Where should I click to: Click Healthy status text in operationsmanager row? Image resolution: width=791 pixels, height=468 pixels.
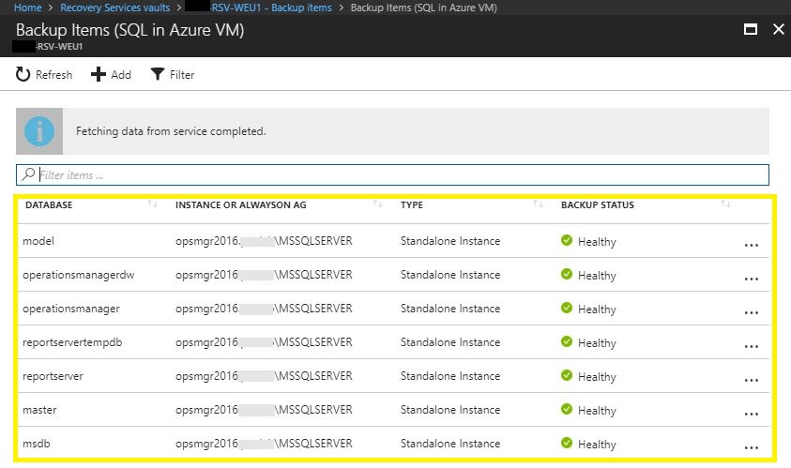pos(597,309)
